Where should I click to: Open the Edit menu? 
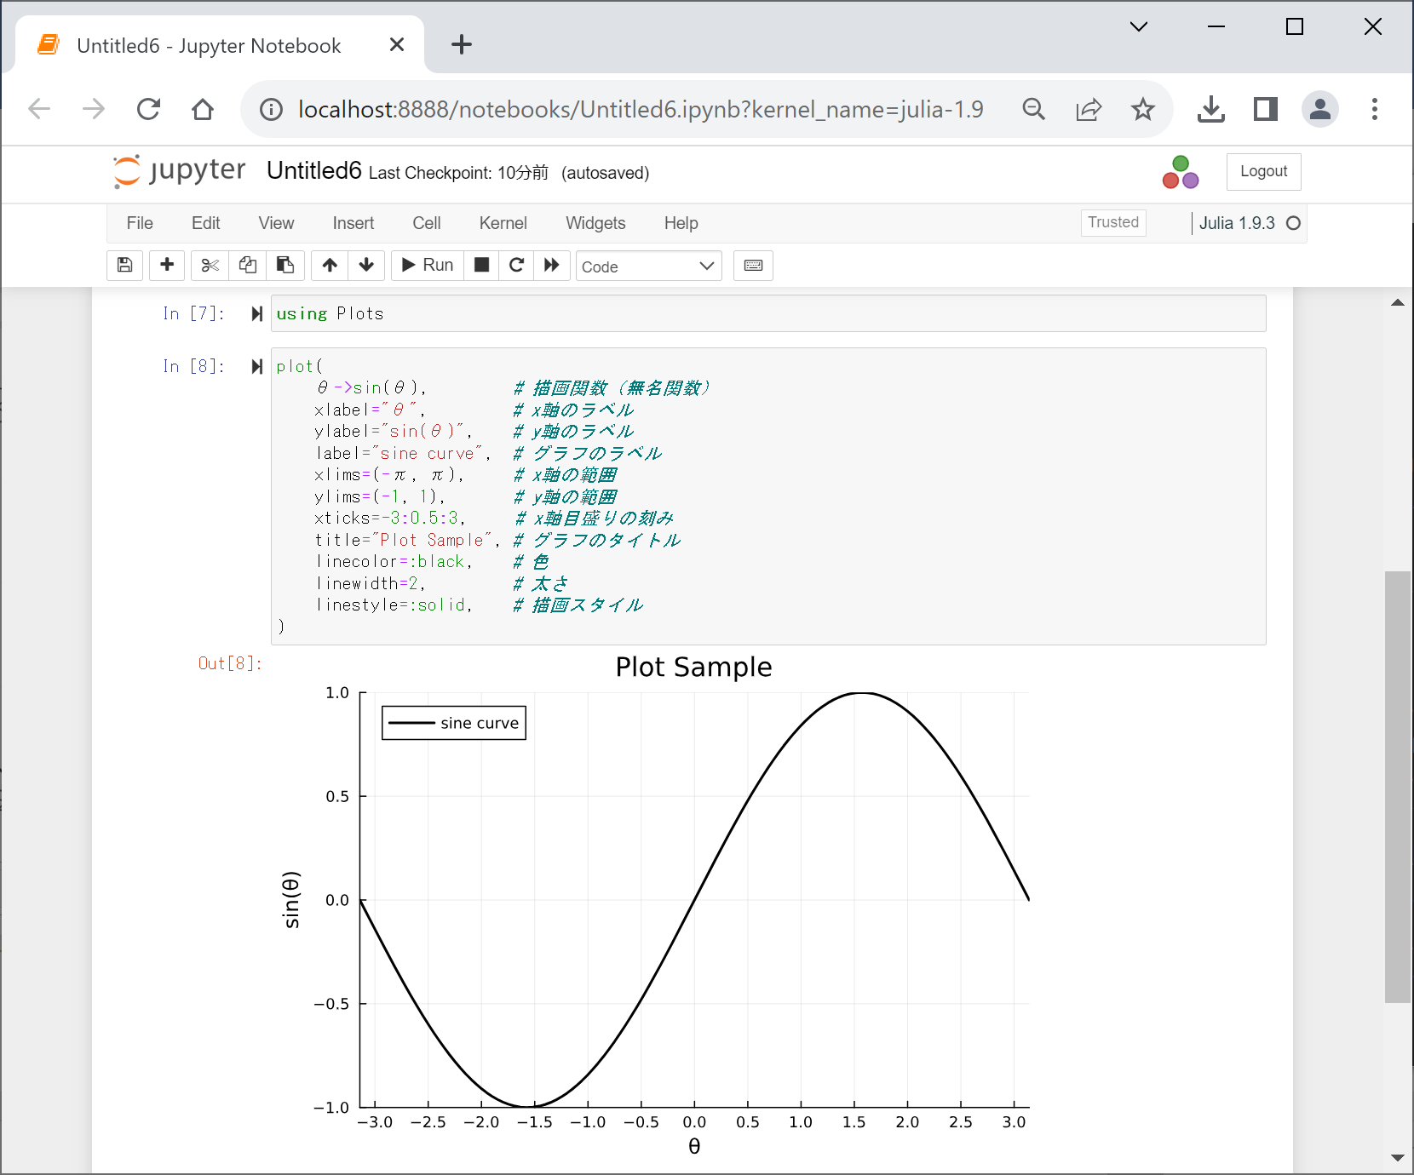(x=205, y=223)
